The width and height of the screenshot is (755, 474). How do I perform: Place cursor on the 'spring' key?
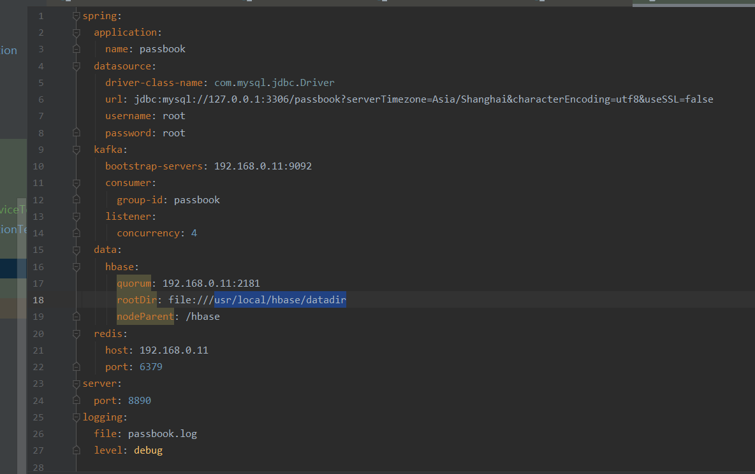pyautogui.click(x=99, y=16)
